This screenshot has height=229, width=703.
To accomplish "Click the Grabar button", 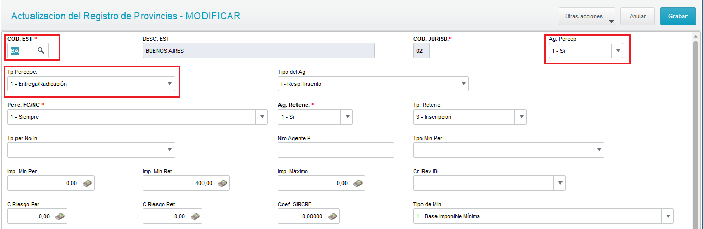I will (678, 16).
